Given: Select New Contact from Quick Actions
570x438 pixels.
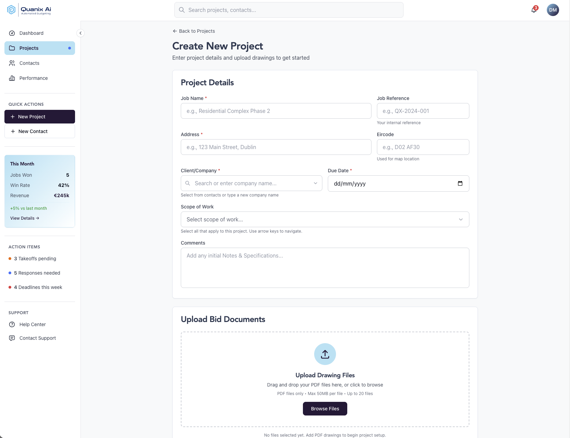Looking at the screenshot, I should (40, 131).
